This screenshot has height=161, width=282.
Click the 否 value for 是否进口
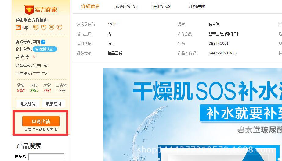click(x=109, y=34)
